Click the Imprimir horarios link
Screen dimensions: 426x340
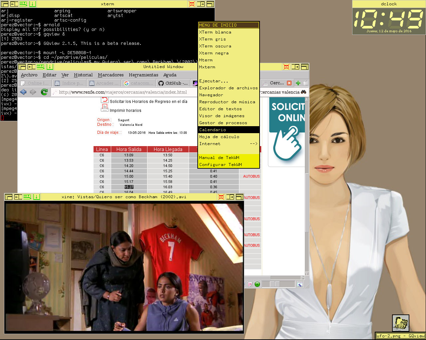point(125,111)
